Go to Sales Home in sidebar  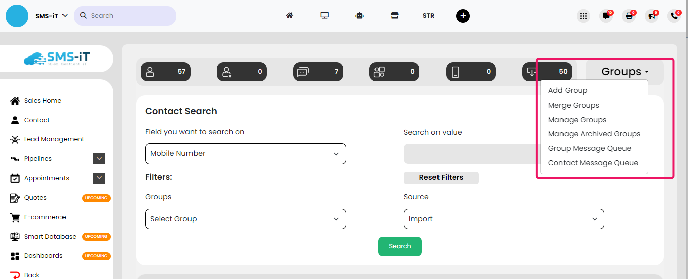(43, 101)
